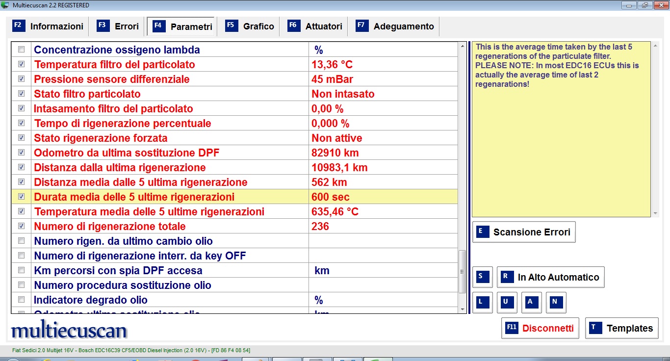Click parameter list scroll down arrow

pyautogui.click(x=462, y=309)
